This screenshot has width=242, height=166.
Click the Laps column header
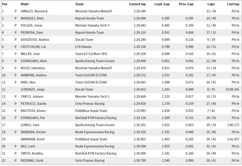point(211,4)
